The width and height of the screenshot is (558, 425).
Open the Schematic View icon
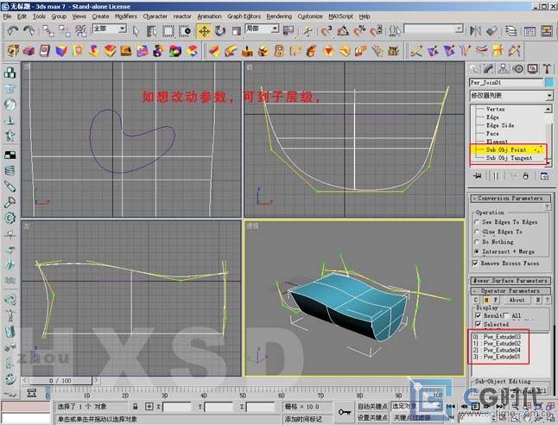[547, 31]
